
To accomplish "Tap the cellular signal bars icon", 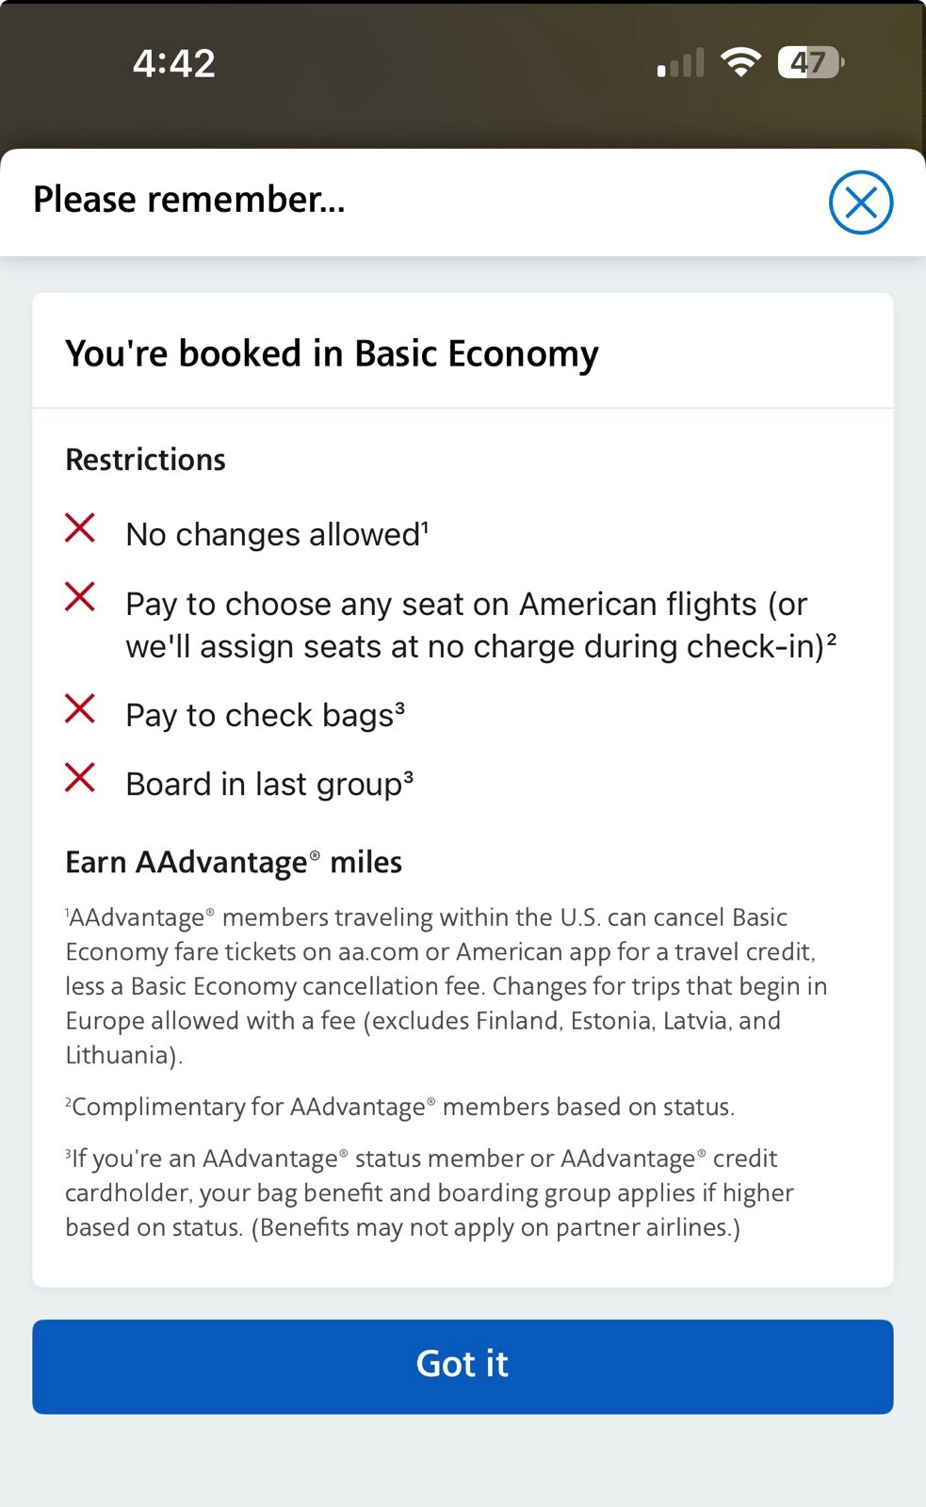I will pyautogui.click(x=681, y=63).
